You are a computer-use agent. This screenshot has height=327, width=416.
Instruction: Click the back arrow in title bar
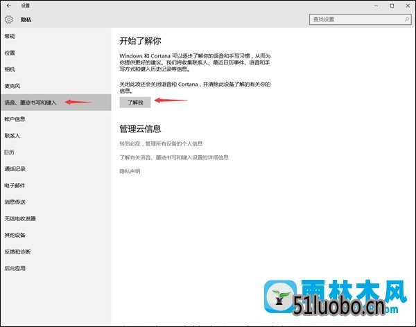[9, 6]
